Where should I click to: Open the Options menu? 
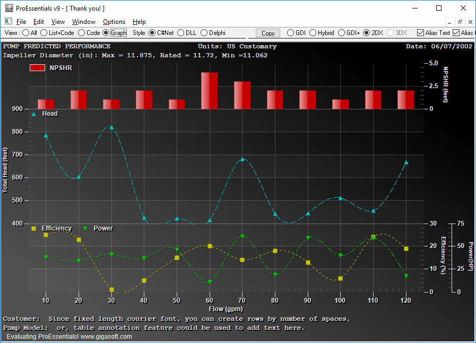114,22
